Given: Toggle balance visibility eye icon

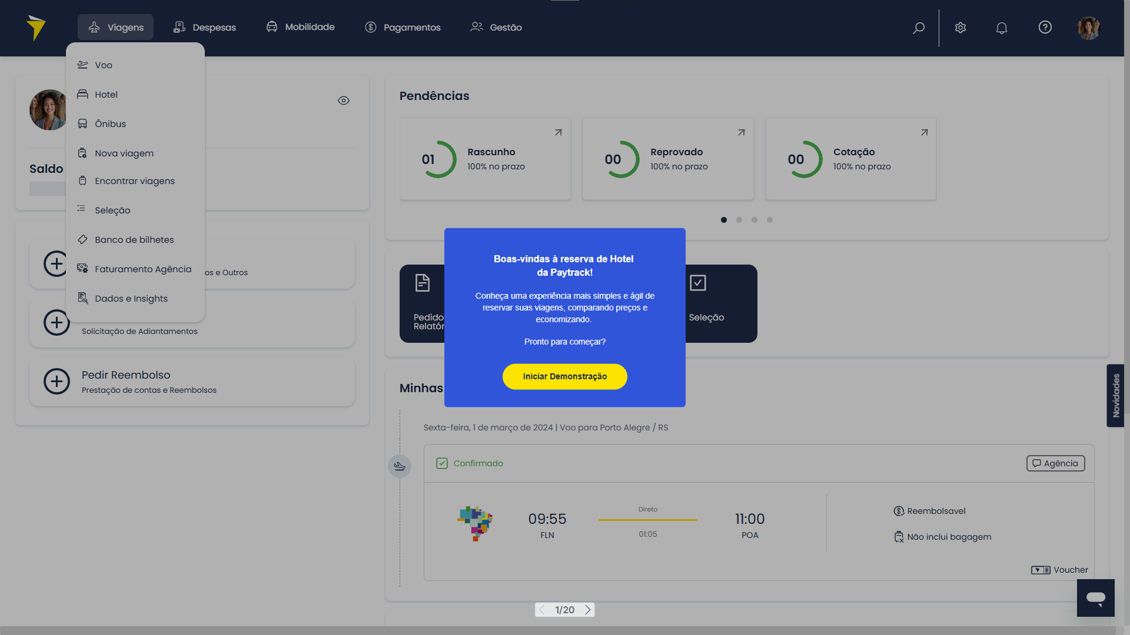Looking at the screenshot, I should tap(344, 101).
